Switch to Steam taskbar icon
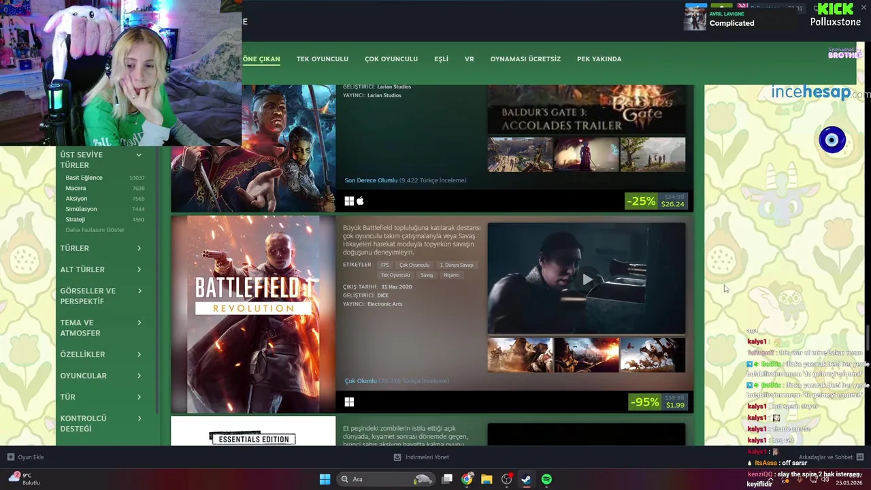The image size is (871, 490). click(x=526, y=479)
